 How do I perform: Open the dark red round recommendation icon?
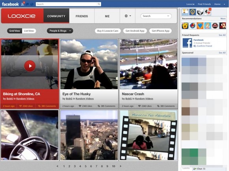[215, 26]
